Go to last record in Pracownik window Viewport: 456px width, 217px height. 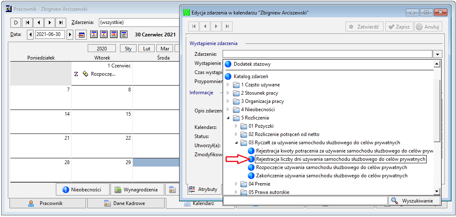61,22
